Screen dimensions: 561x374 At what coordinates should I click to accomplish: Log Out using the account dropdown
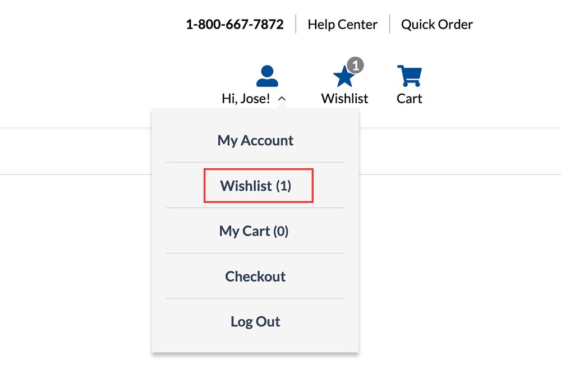(255, 322)
